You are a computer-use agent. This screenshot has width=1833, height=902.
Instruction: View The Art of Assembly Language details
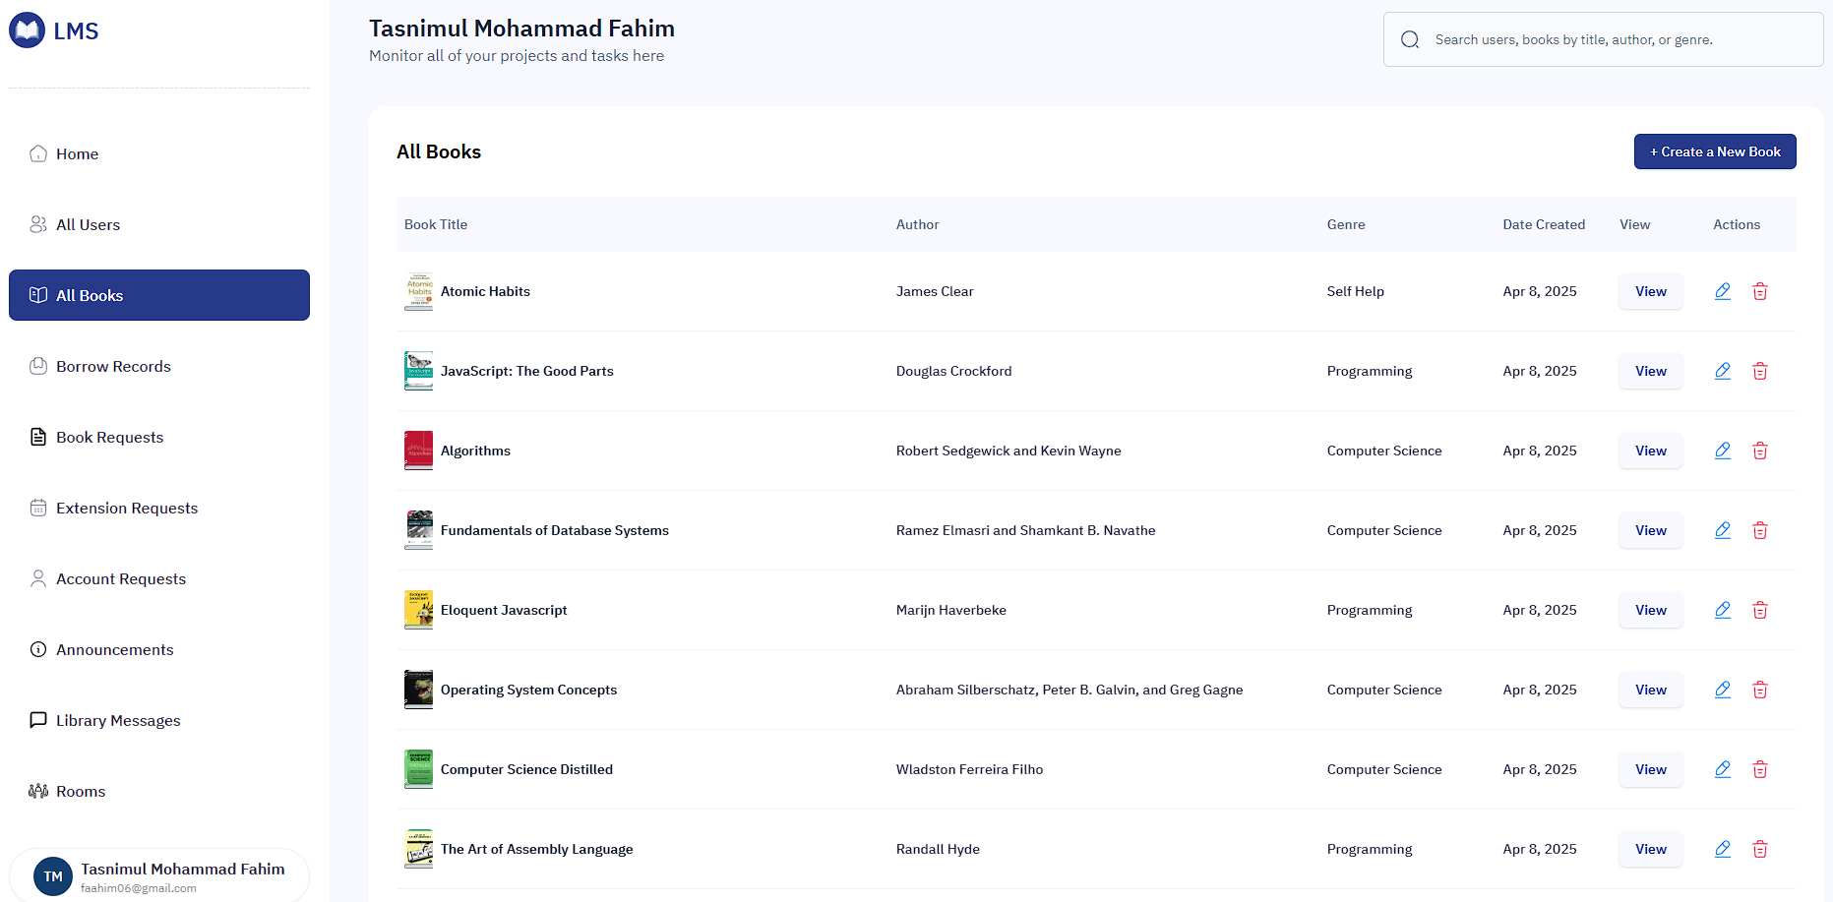pos(1651,849)
